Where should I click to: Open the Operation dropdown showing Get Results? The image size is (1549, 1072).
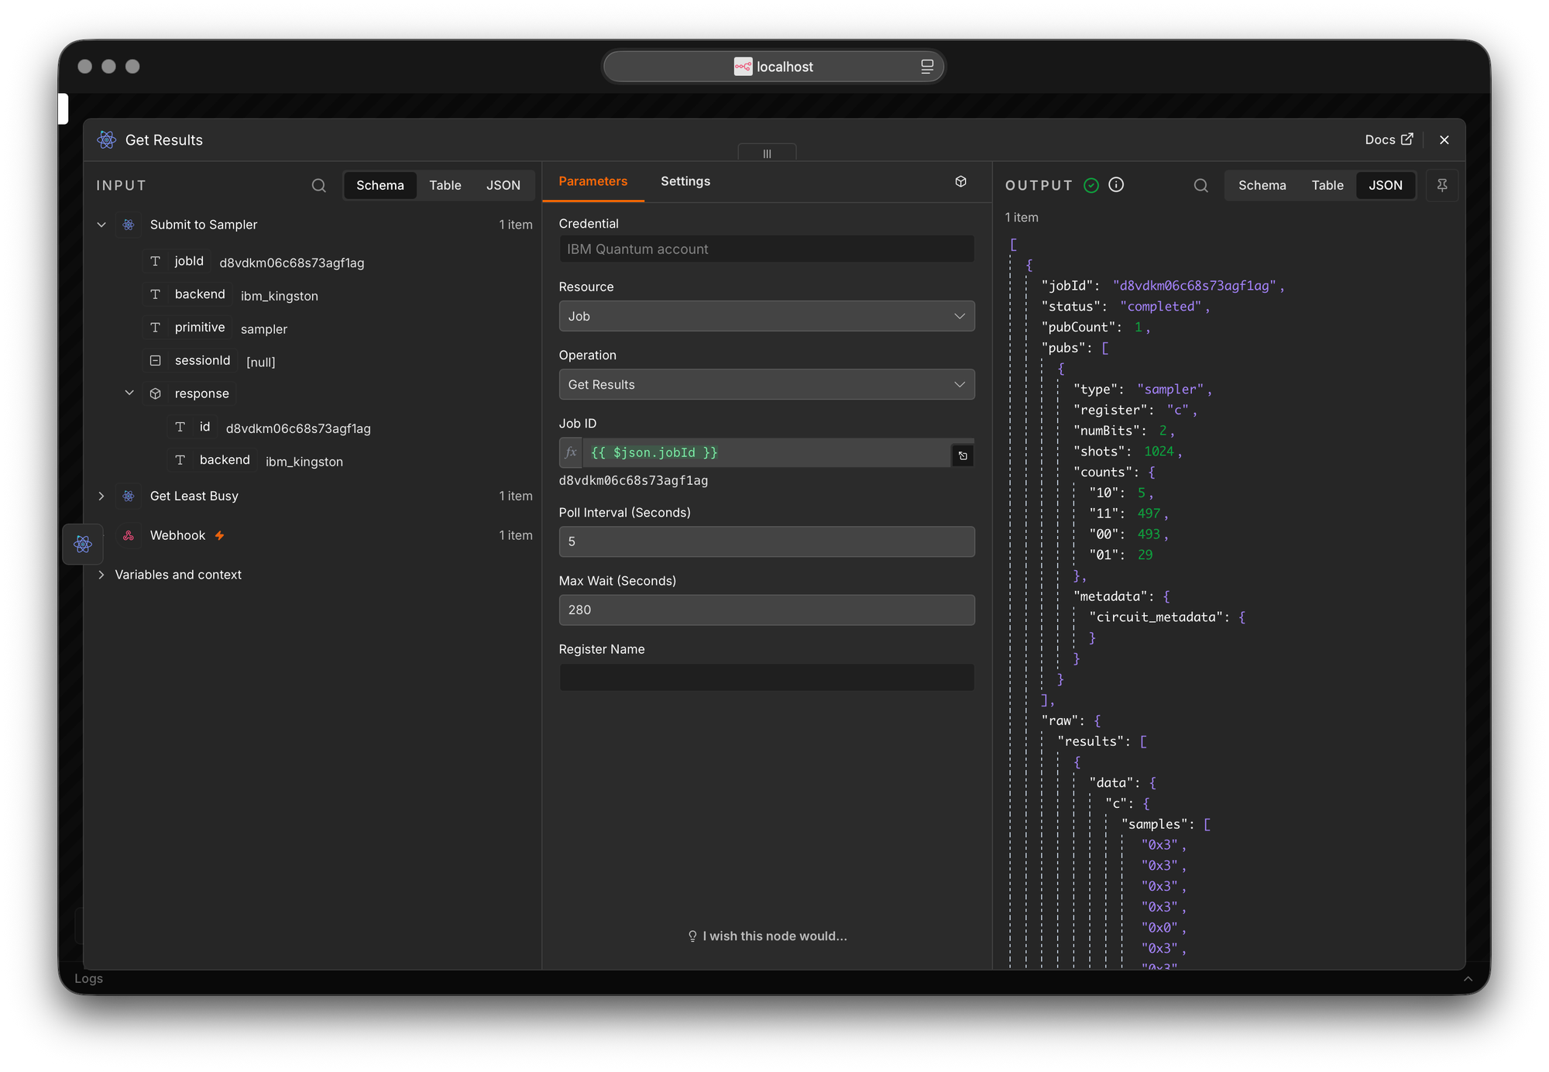tap(767, 384)
